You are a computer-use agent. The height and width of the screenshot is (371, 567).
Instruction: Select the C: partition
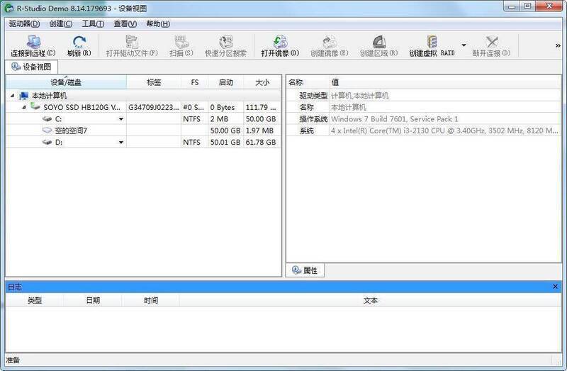[x=58, y=119]
